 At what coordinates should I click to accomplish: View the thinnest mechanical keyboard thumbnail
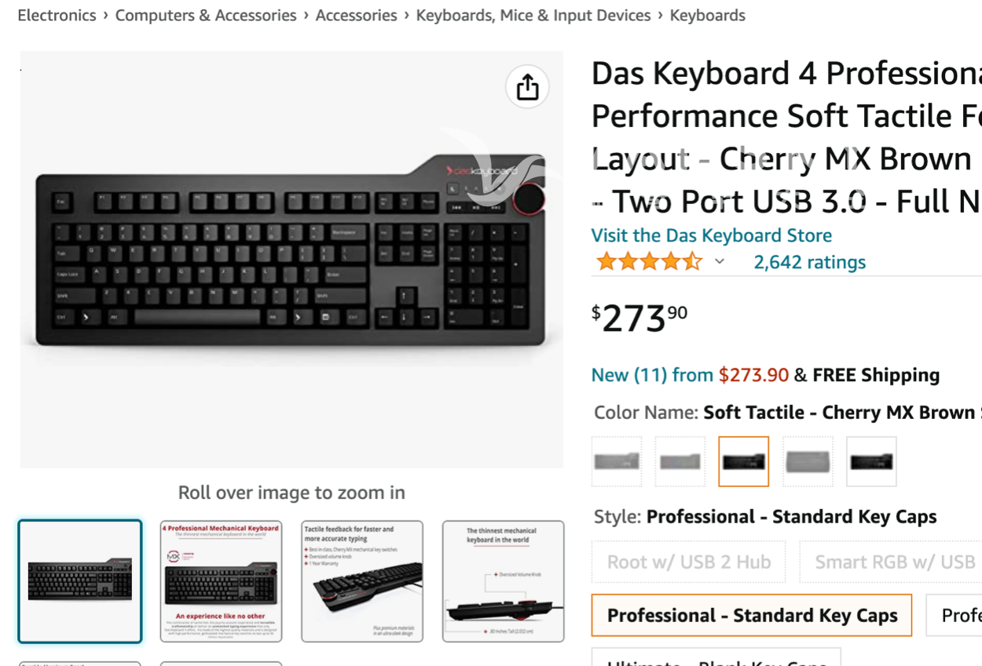[x=503, y=581]
